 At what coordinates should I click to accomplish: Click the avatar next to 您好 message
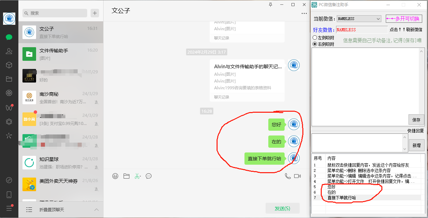pyautogui.click(x=294, y=125)
